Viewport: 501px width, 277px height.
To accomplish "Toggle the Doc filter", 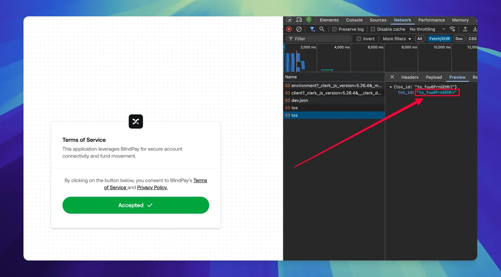I will click(459, 39).
